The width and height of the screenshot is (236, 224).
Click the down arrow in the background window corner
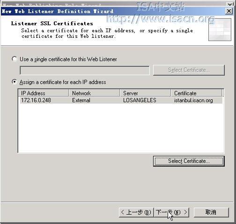pos(230,4)
